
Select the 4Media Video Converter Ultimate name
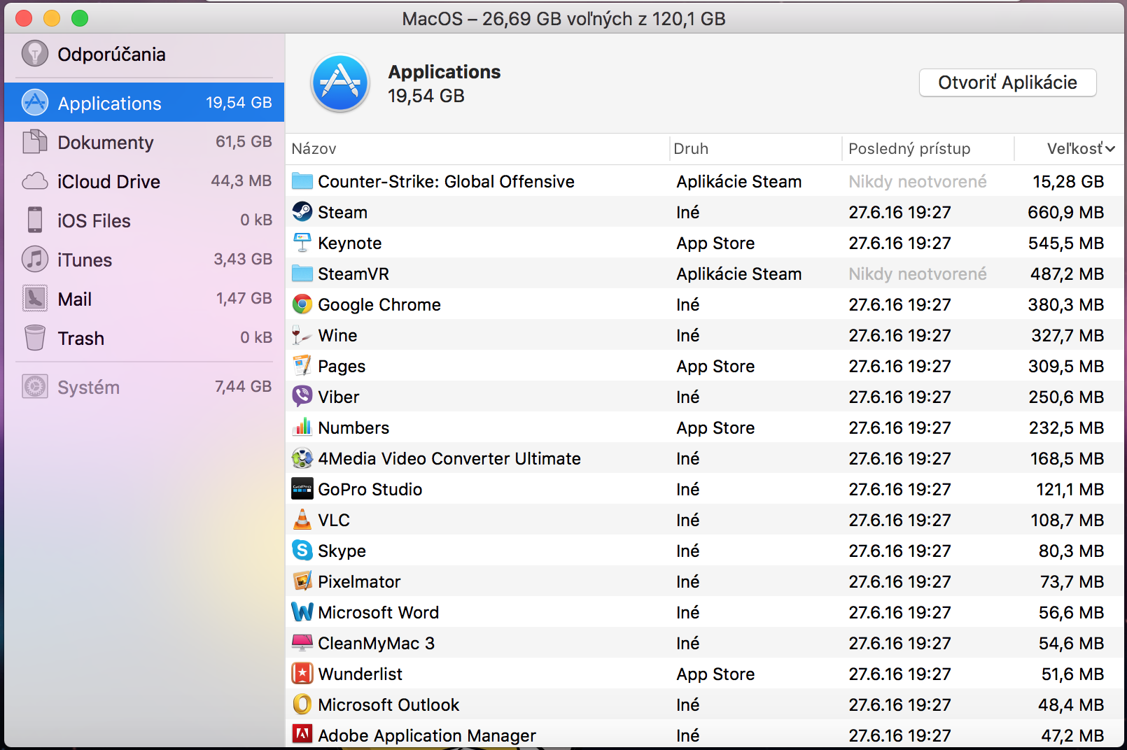click(449, 458)
